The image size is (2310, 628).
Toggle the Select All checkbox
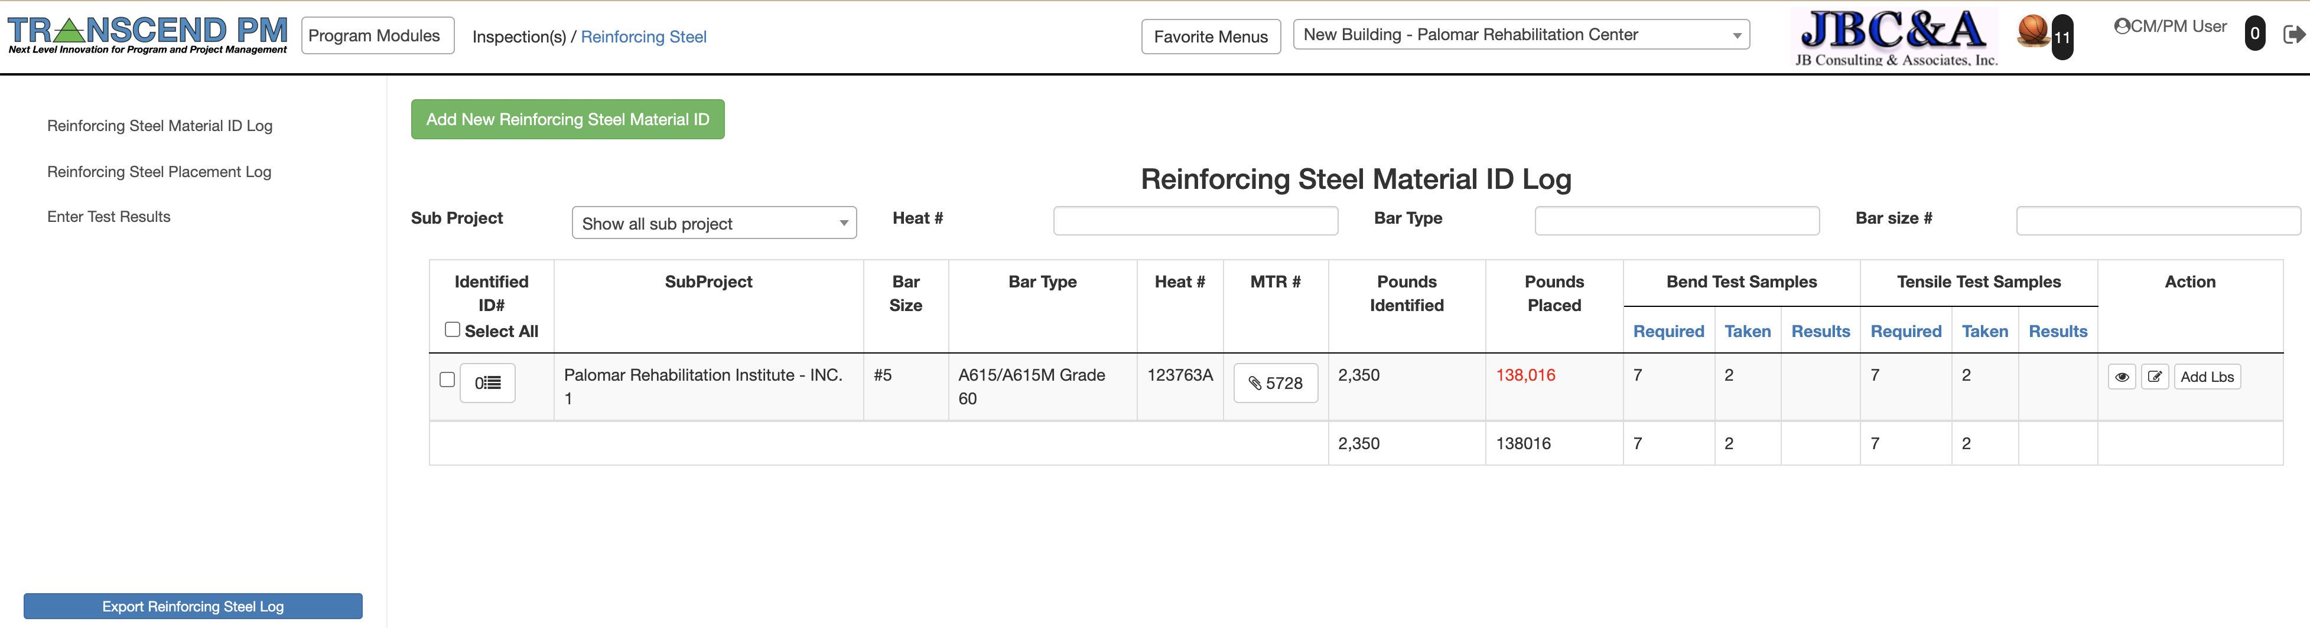coord(453,330)
